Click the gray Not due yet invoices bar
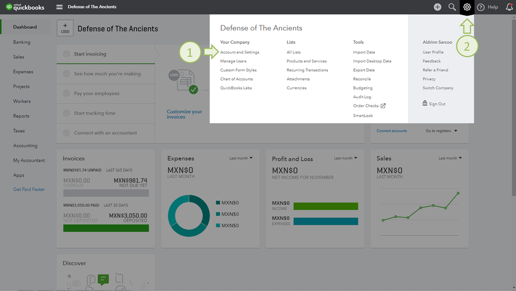 click(106, 193)
